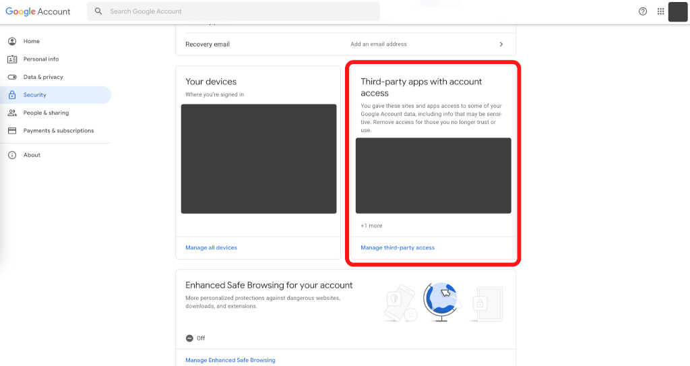Viewport: 690px width, 366px height.
Task: Open the Help question mark icon
Action: (x=643, y=11)
